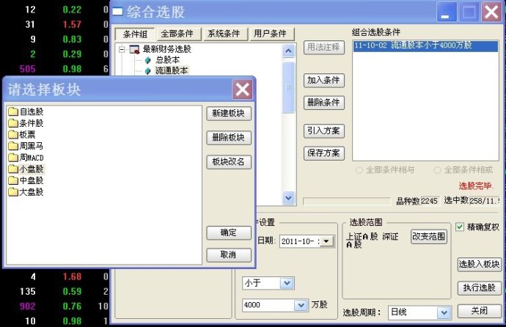The height and width of the screenshot is (327, 506).
Task: Click the 流通股本 condition diamond icon
Action: 148,70
